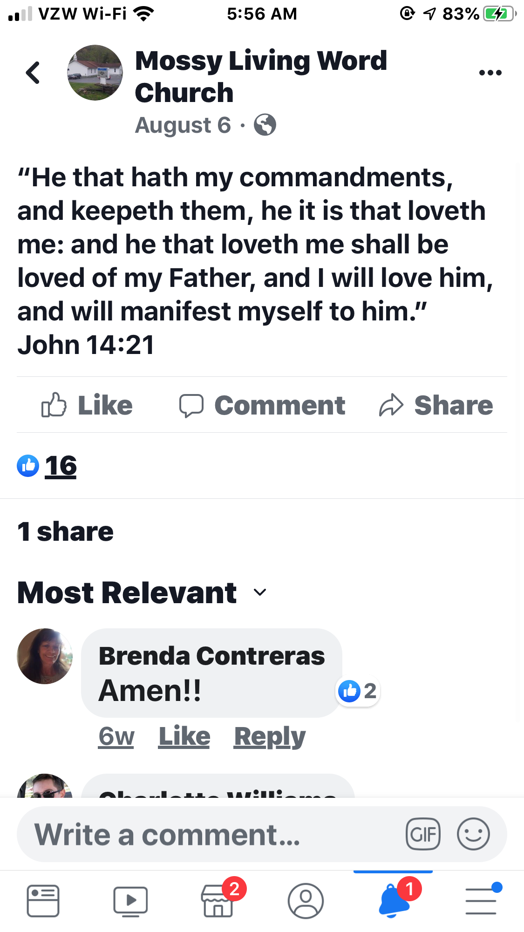Tap the Write a comment field
The width and height of the screenshot is (524, 932).
coord(210,834)
